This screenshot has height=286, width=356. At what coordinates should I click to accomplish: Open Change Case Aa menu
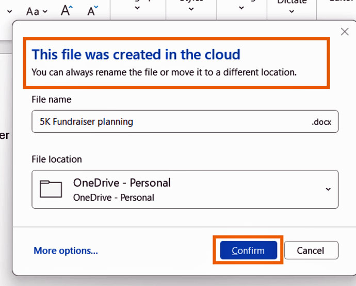point(37,11)
